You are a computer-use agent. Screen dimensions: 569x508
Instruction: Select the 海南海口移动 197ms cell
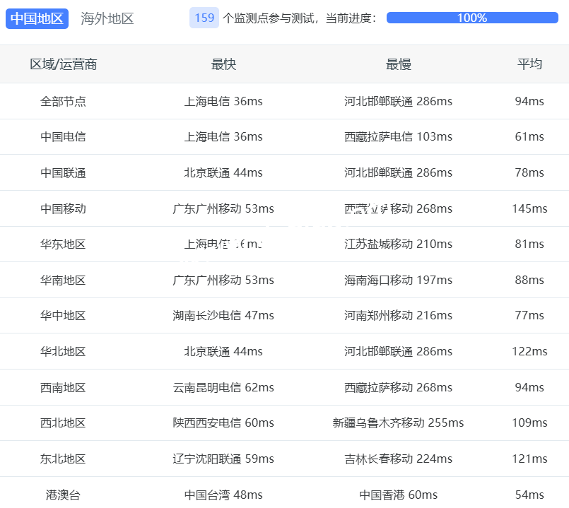coord(398,280)
